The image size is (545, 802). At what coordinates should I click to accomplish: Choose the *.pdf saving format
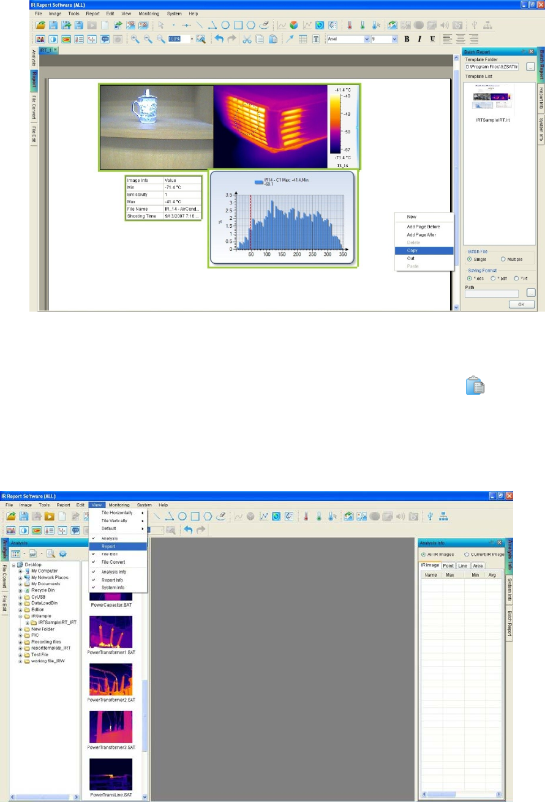(492, 278)
